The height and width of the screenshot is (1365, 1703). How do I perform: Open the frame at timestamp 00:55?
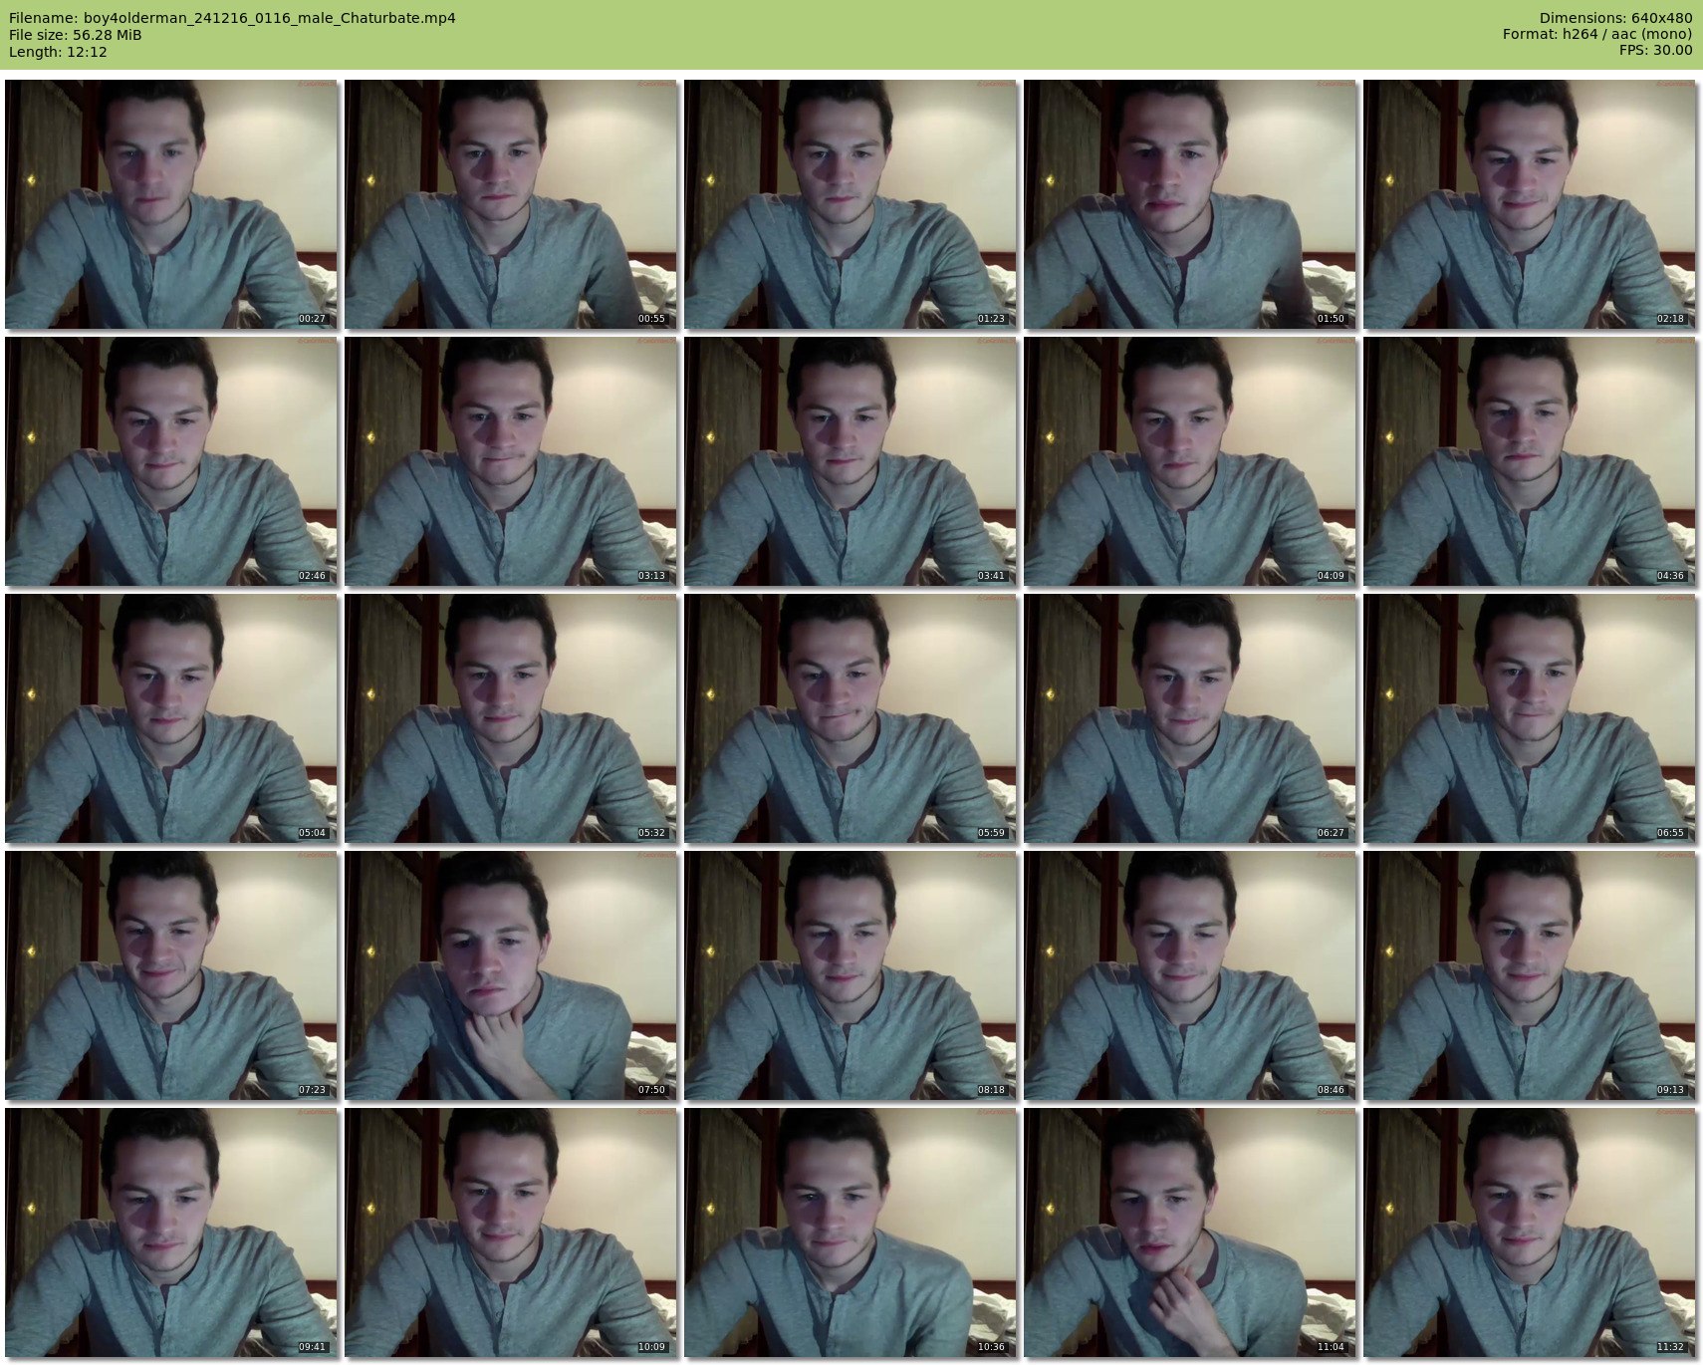pyautogui.click(x=511, y=204)
